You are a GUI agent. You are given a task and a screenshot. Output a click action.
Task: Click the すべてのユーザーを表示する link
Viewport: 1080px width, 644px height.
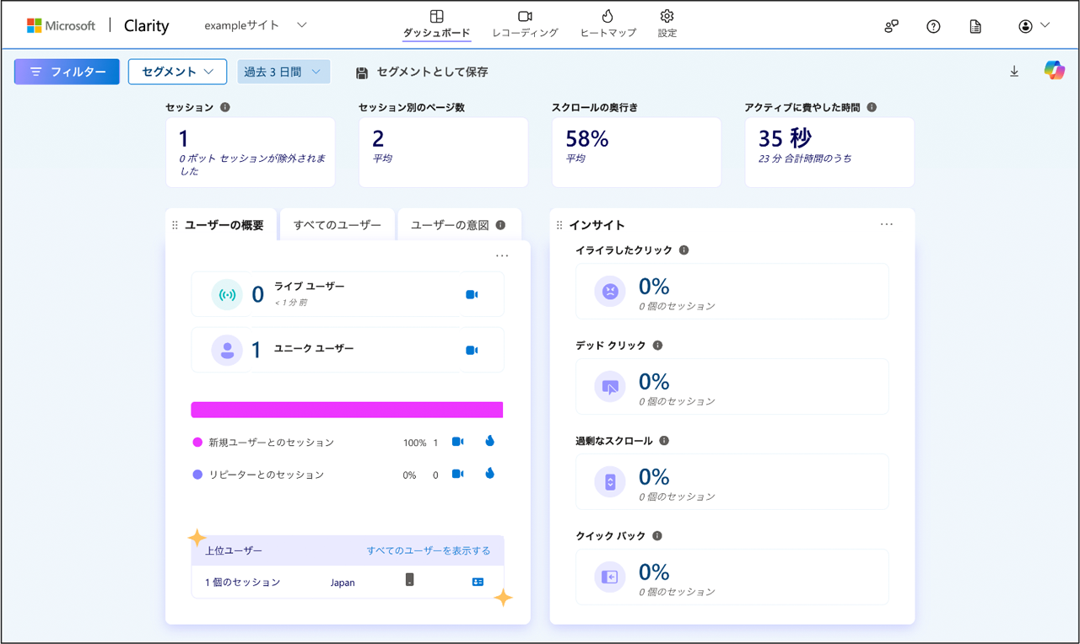point(428,550)
